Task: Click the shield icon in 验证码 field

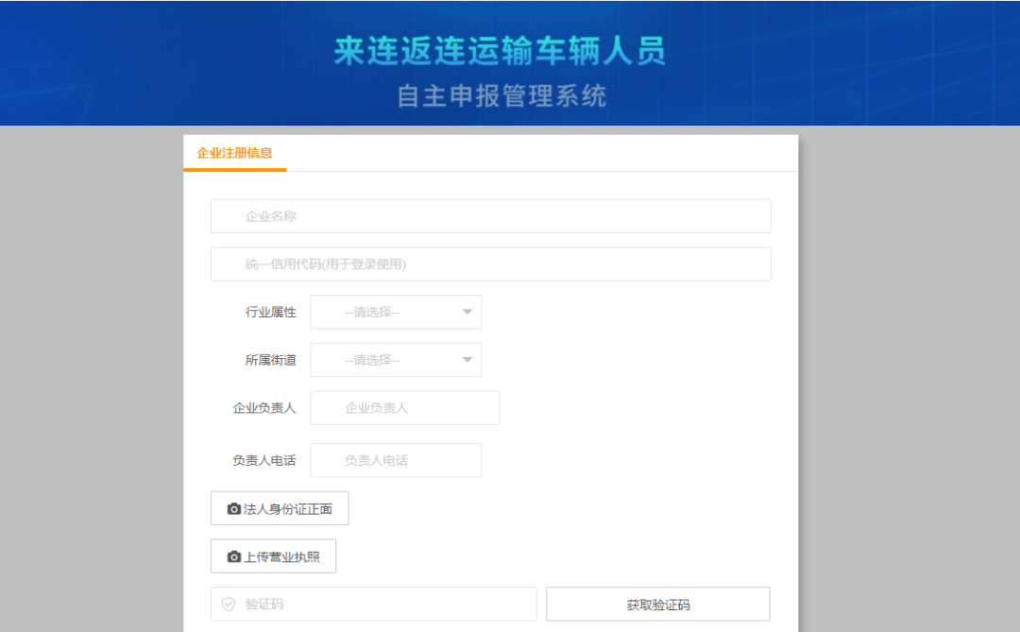Action: [x=229, y=604]
